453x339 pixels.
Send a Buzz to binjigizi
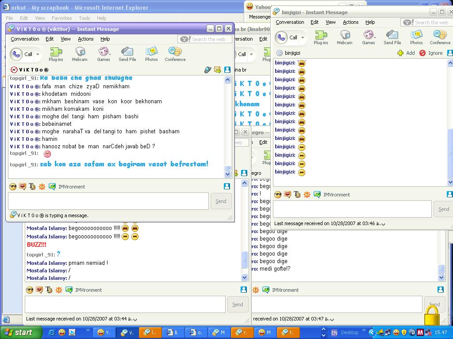[x=307, y=195]
